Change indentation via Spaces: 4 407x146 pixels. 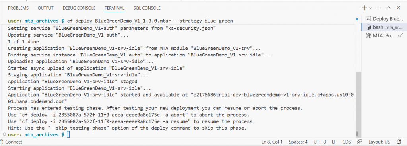tap(298, 142)
